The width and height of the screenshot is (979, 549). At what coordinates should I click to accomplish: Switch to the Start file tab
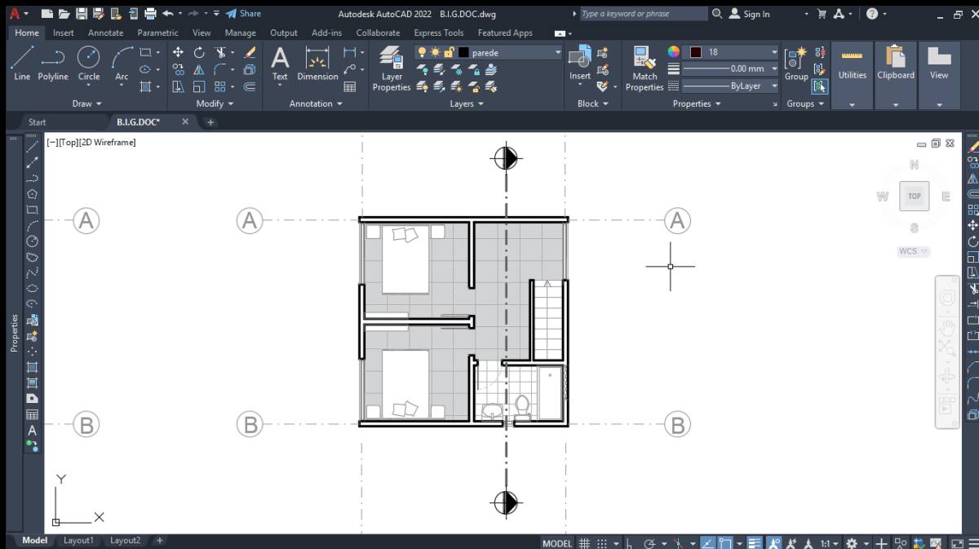click(x=38, y=122)
